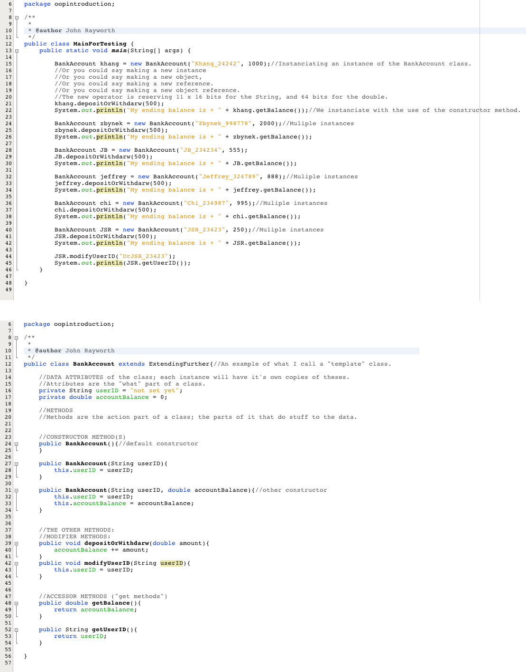This screenshot has height=672, width=526.
Task: Fold the BankAccount(String userID) single-parameter constructor
Action: click(16, 464)
